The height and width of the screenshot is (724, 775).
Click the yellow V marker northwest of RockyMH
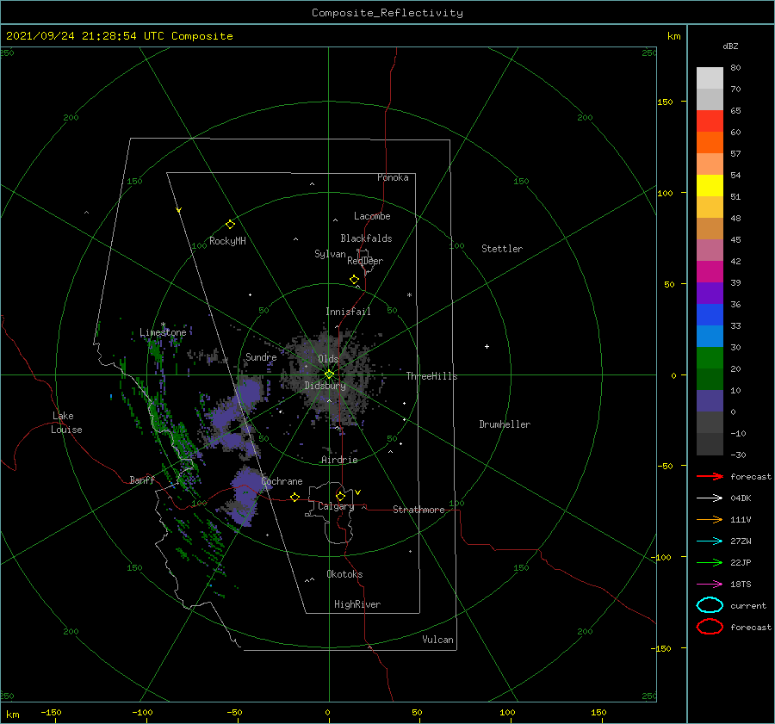click(179, 210)
